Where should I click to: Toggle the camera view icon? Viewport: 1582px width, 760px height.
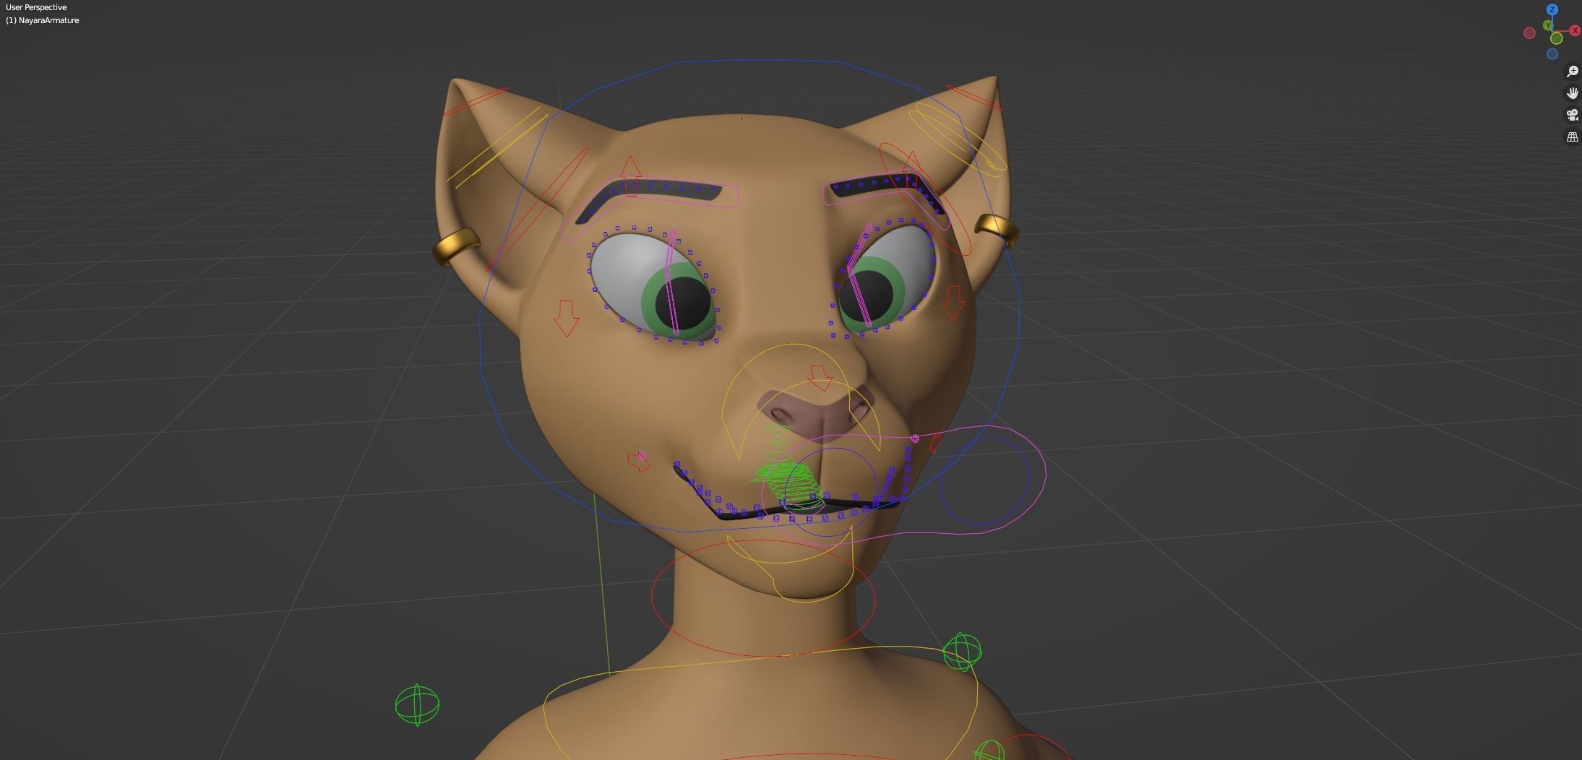click(x=1572, y=115)
